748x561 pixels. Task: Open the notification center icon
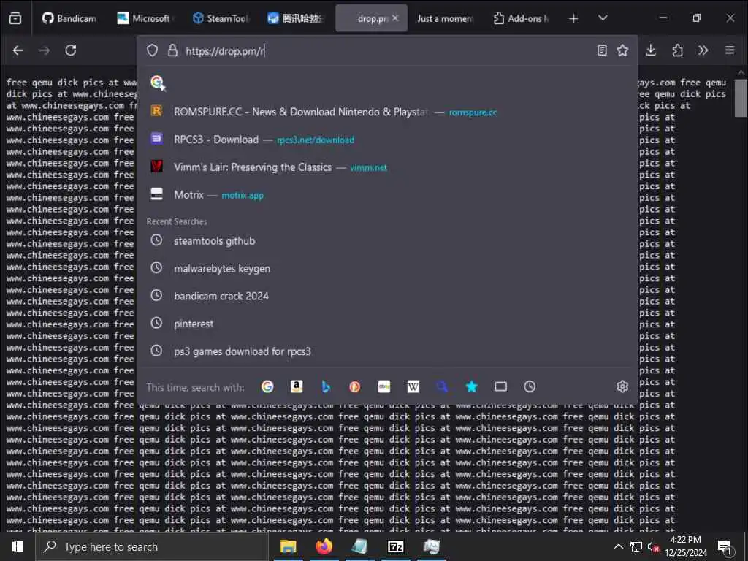click(x=725, y=546)
